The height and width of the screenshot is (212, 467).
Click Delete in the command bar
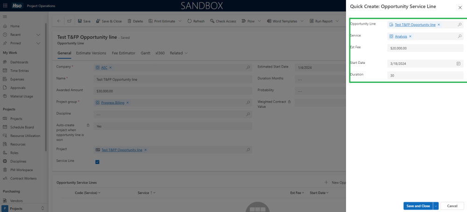135,21
